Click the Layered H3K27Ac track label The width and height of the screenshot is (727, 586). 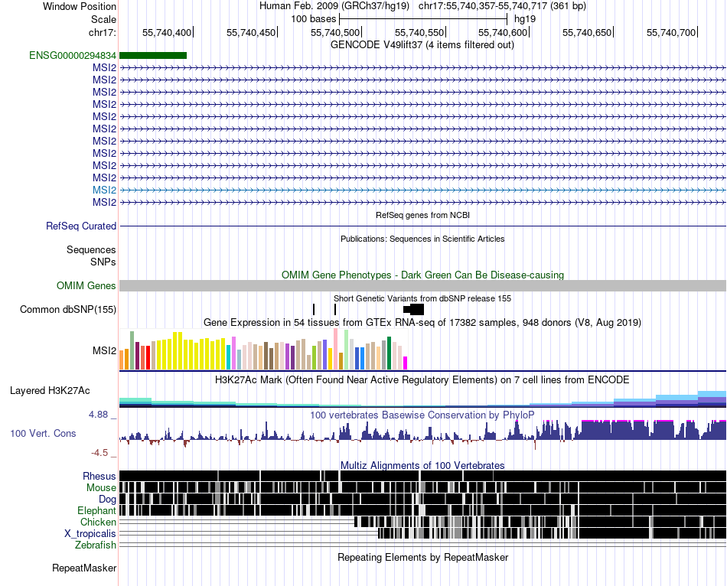point(50,391)
